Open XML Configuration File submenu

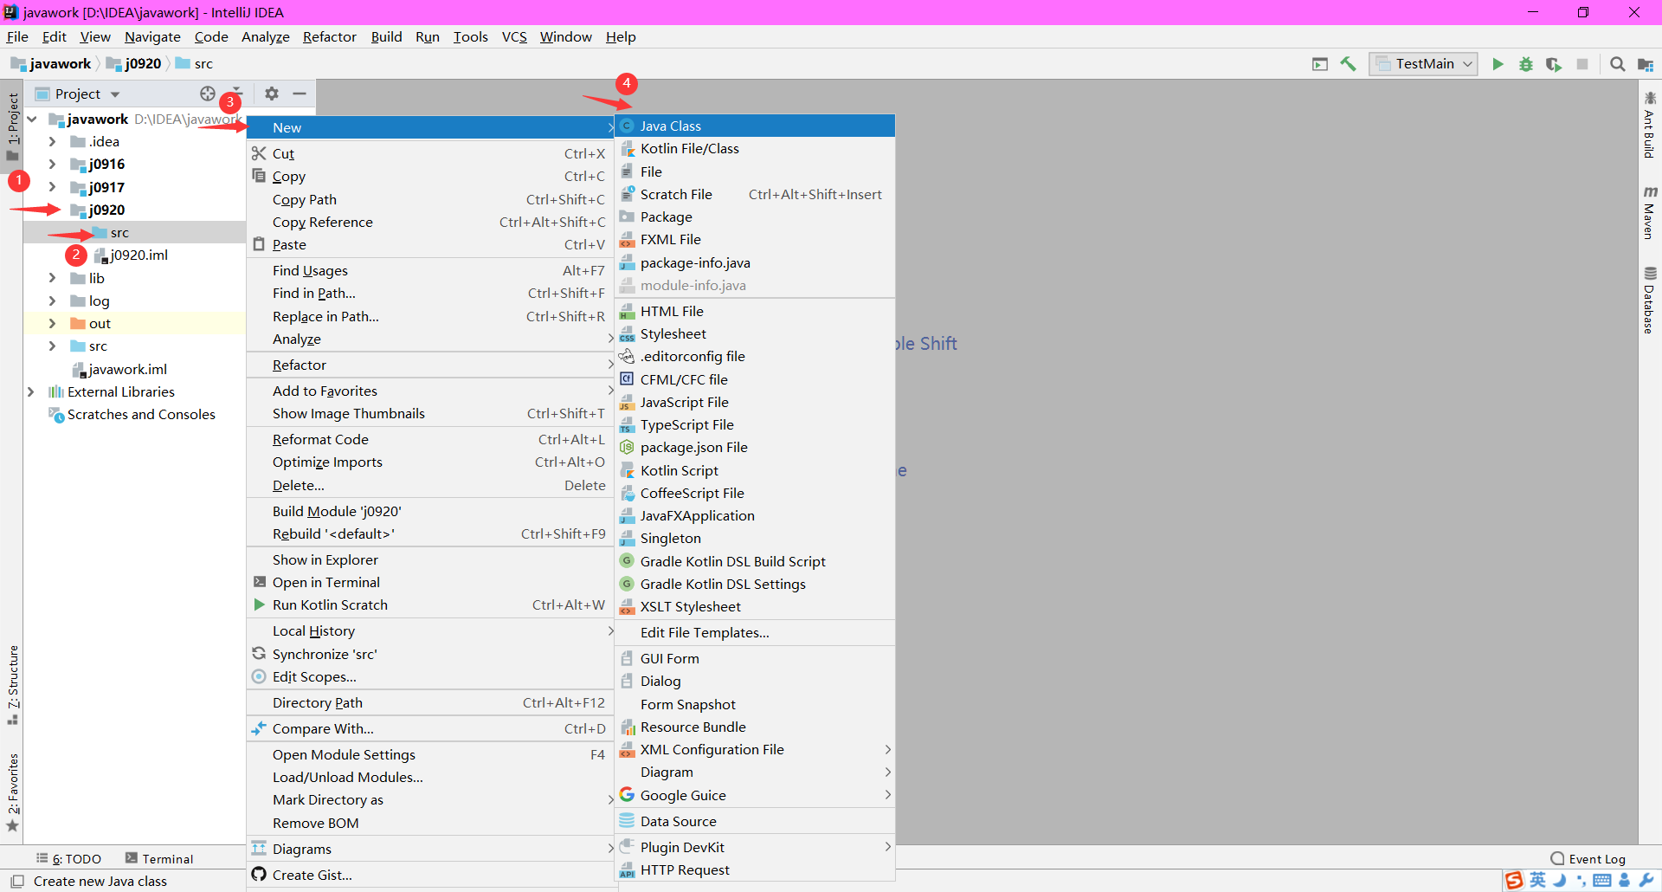(x=754, y=749)
